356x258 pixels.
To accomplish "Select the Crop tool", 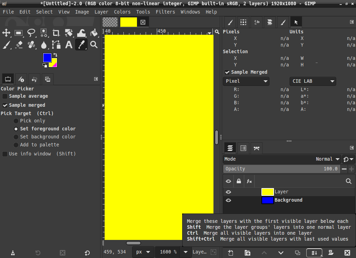I will 56,33.
